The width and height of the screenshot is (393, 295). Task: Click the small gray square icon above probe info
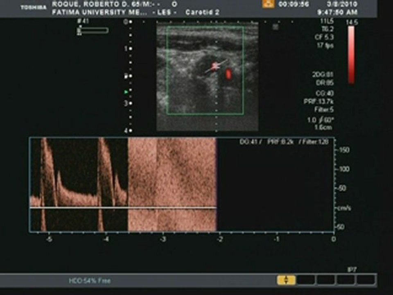coord(275,27)
